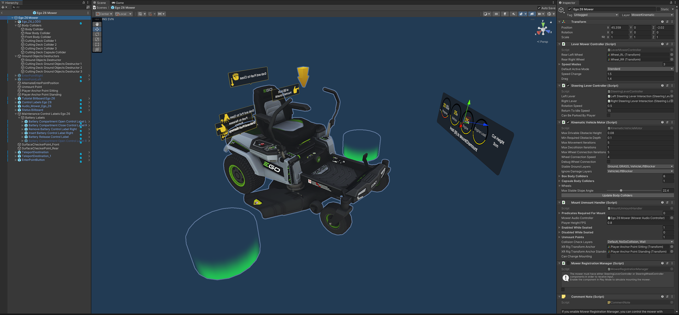This screenshot has width=679, height=315.
Task: Lock the Inspector panel
Action: [x=671, y=2]
